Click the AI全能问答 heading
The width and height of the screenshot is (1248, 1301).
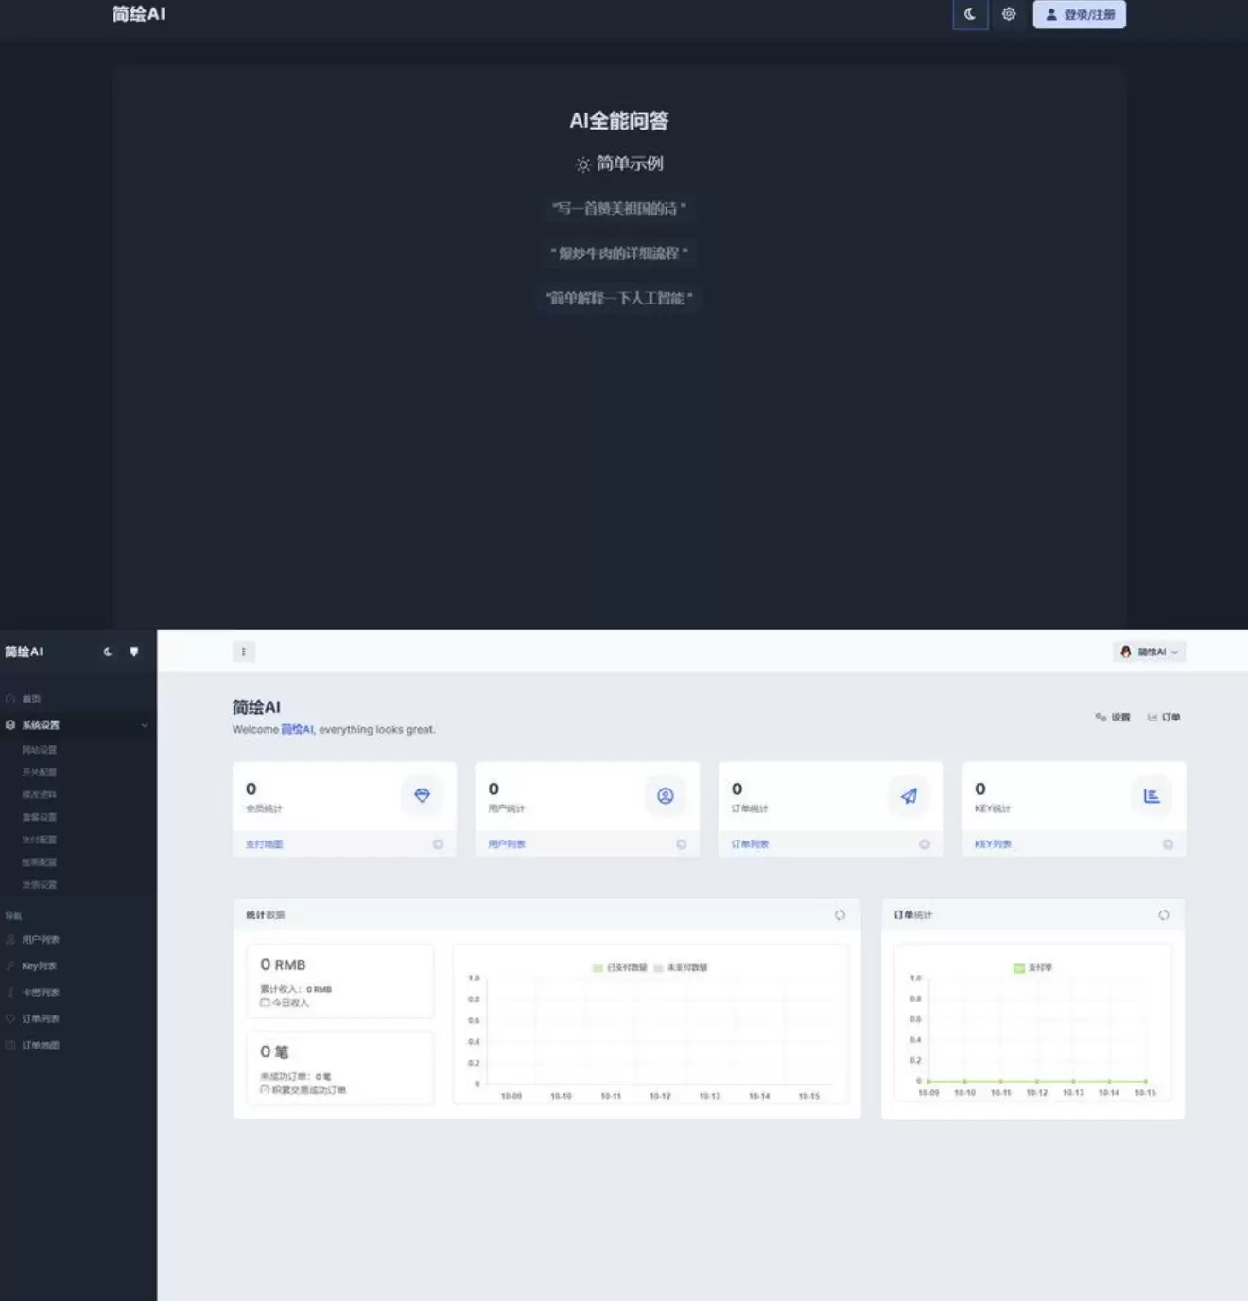click(619, 121)
